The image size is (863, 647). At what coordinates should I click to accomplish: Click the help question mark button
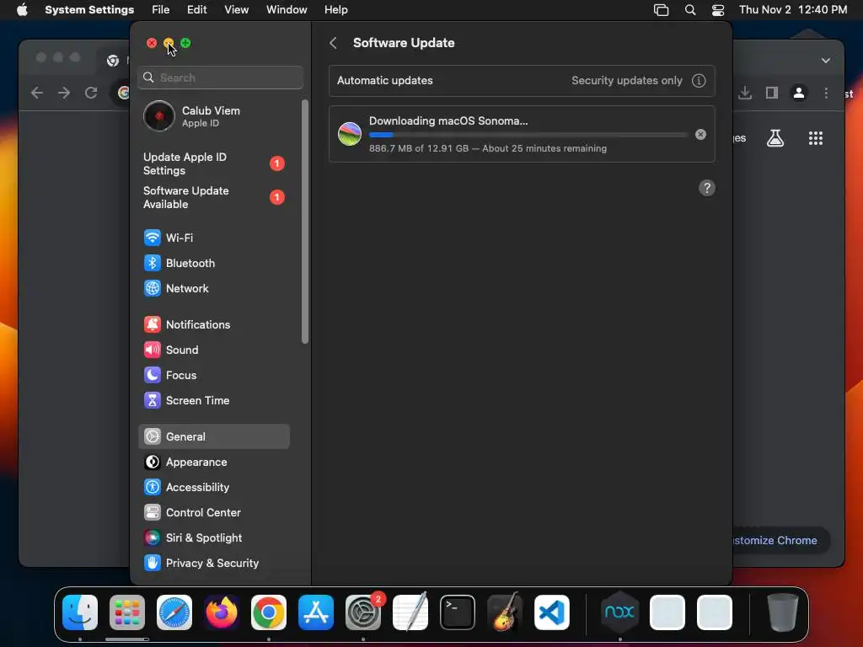[707, 188]
